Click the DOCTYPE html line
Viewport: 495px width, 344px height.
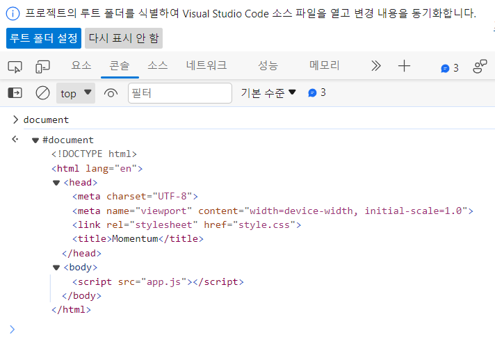(94, 154)
